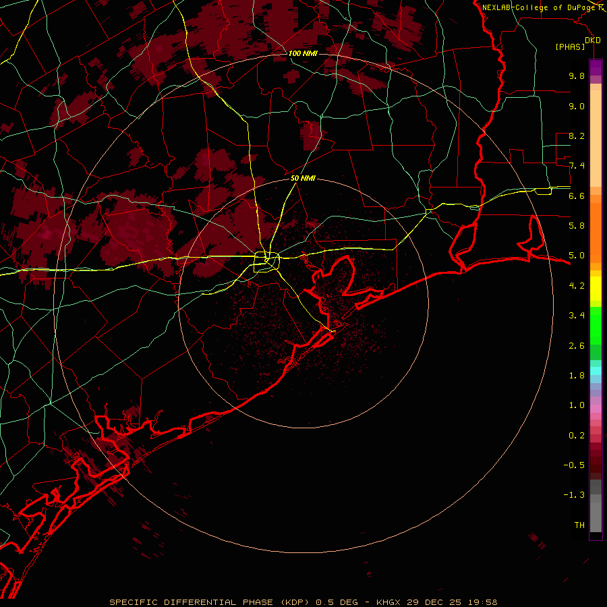Viewport: 607px width, 607px height.
Task: Click the 50 NMI range ring label
Action: pos(303,178)
